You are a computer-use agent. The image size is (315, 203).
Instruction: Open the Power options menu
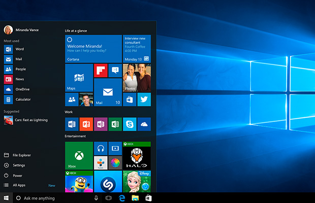(x=17, y=175)
